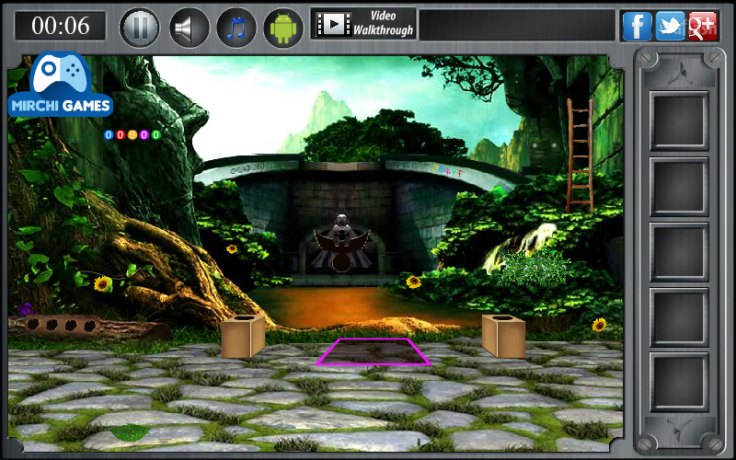Move inventory list up with top arrow

[680, 74]
